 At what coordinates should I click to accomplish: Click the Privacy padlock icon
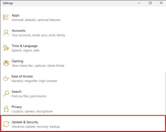click(x=6, y=109)
